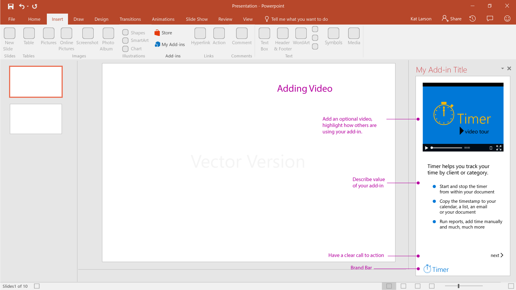
Task: Click the Save icon in title bar
Action: [11, 6]
